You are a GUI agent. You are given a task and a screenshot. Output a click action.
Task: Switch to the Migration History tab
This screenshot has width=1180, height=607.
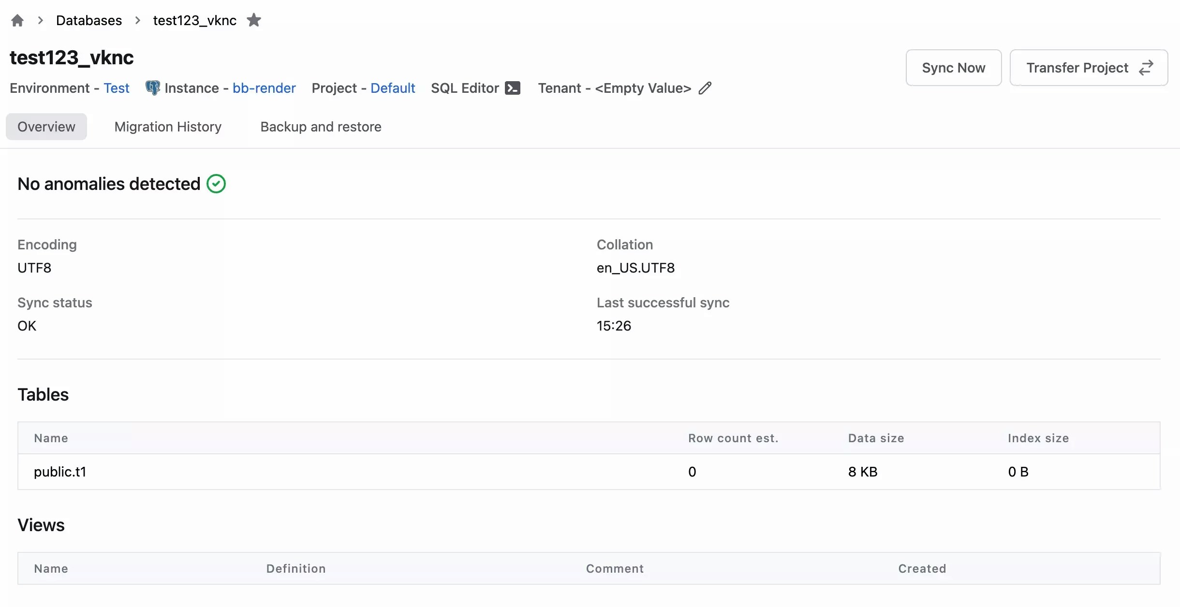(x=167, y=127)
